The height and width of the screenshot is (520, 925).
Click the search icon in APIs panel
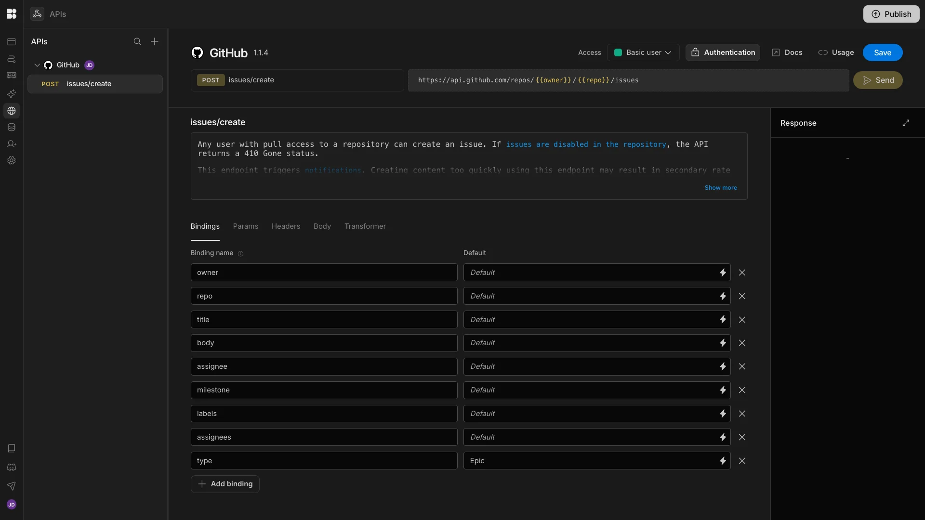click(x=137, y=41)
